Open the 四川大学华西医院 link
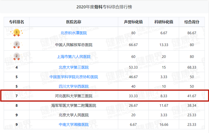The height and width of the screenshot is (133, 209). click(73, 86)
